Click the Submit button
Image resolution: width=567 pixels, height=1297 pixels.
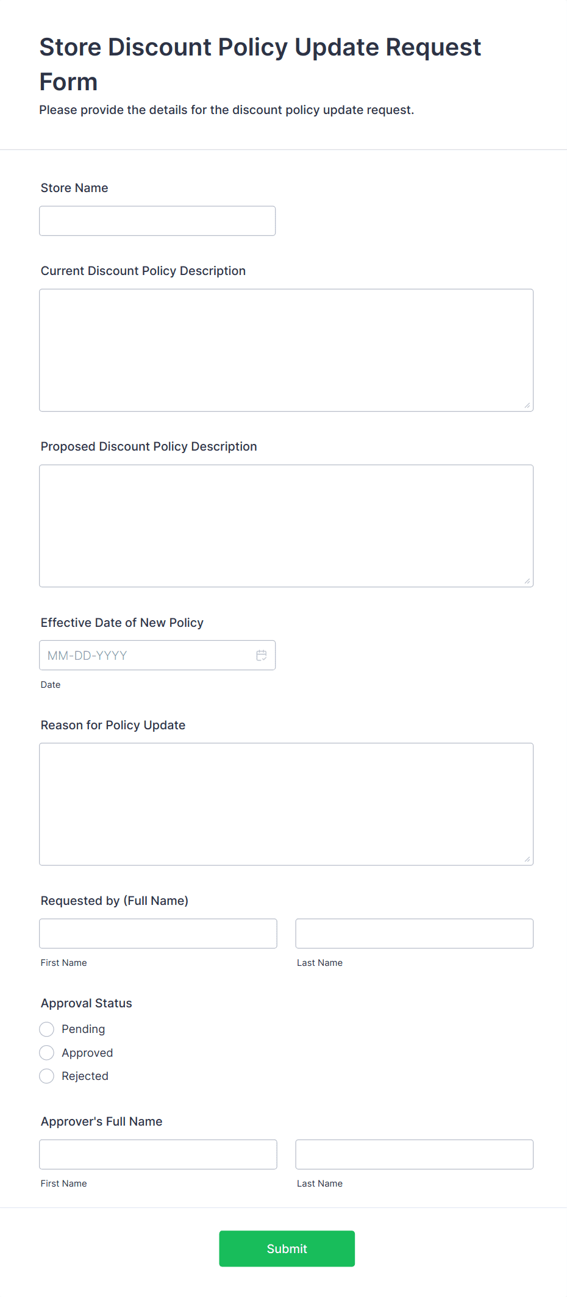[287, 1248]
